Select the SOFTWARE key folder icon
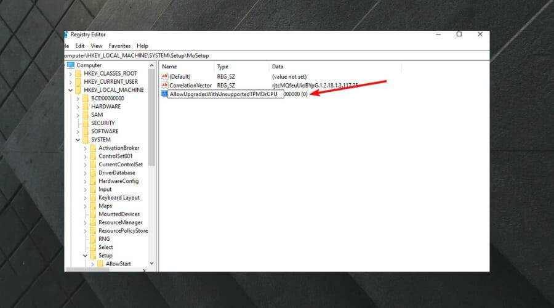This screenshot has width=554, height=308. (x=86, y=131)
